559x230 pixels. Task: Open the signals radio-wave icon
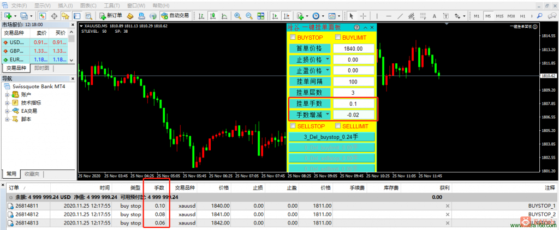pos(153,16)
